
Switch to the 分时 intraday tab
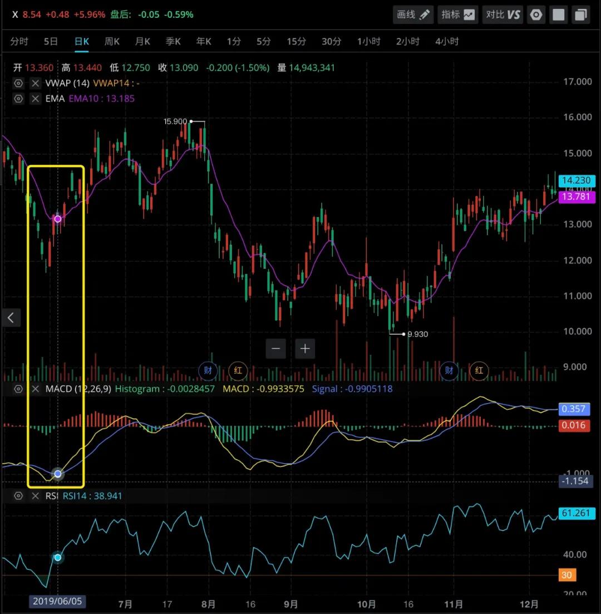click(x=19, y=41)
